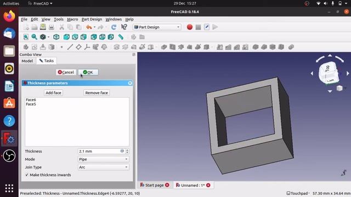Open the Help menu

129,19
